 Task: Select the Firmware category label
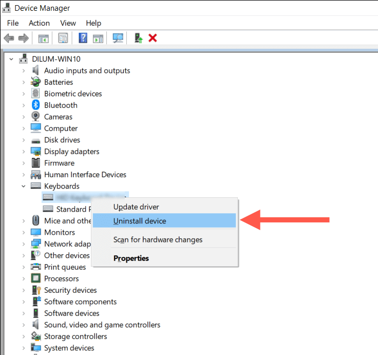coord(59,163)
